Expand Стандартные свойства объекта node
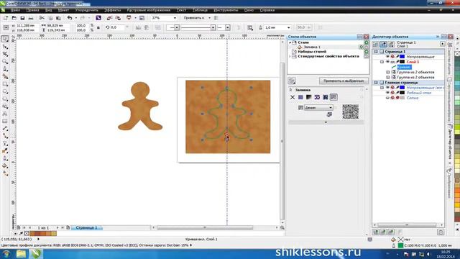This screenshot has width=460, height=259. tap(290, 56)
